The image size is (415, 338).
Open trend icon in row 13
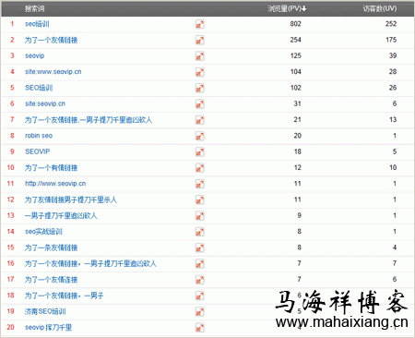200,216
